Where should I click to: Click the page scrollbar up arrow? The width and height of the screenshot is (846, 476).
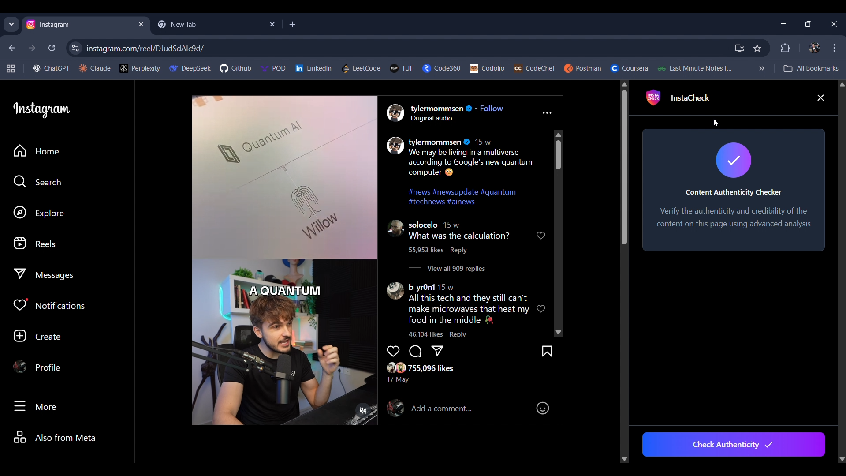[624, 85]
